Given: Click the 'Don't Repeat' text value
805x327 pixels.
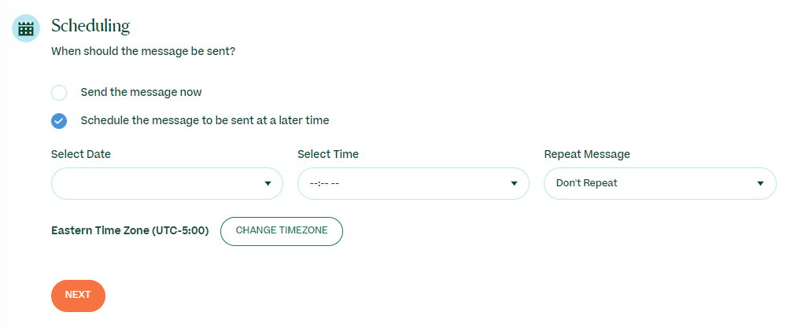Looking at the screenshot, I should 586,183.
